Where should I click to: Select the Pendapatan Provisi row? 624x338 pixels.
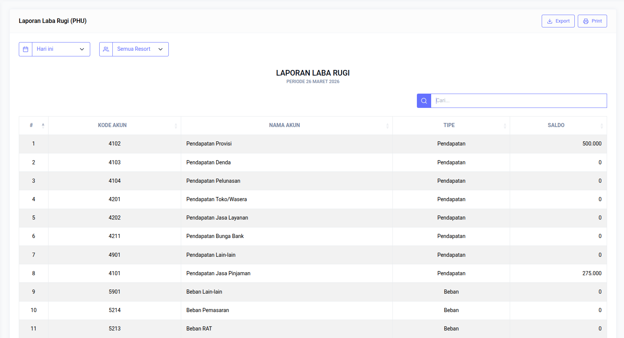click(x=209, y=144)
